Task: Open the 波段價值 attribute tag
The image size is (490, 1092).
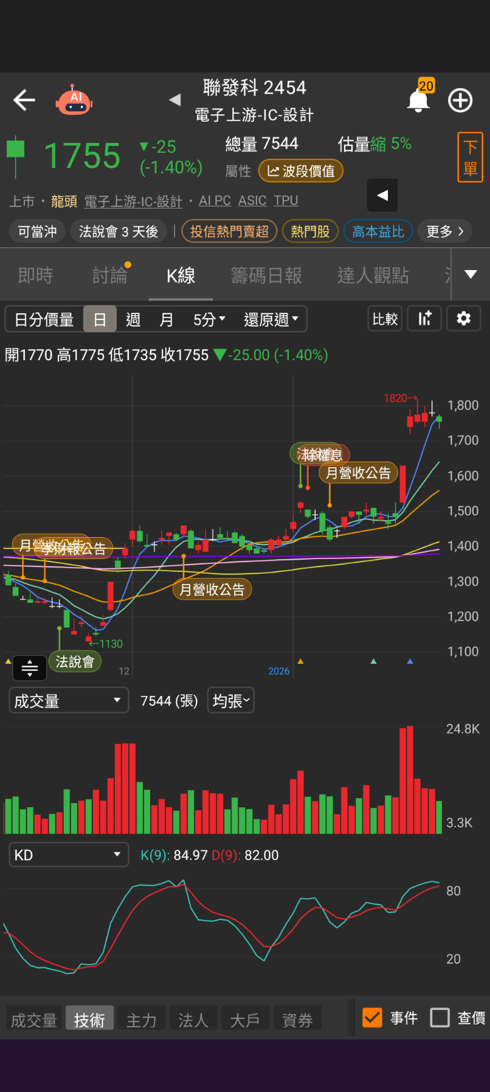Action: 301,171
